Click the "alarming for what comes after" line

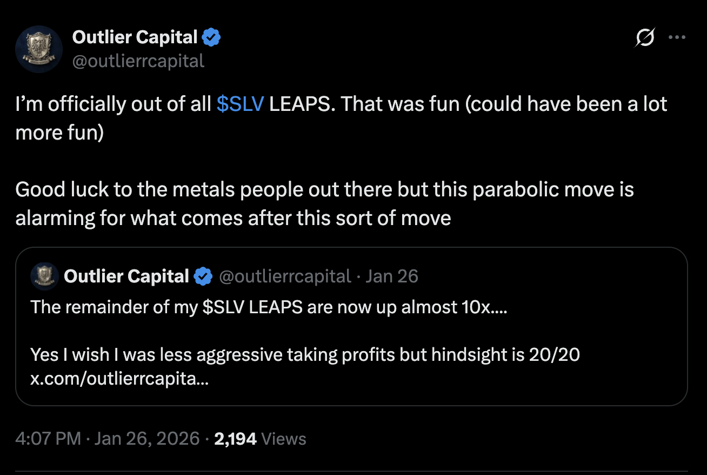point(233,218)
